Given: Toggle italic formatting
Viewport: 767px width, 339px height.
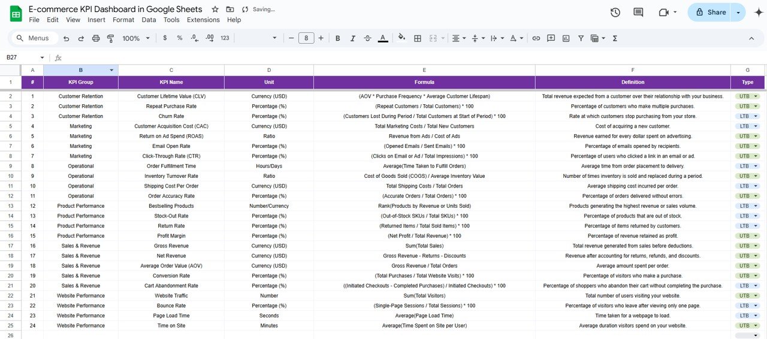Looking at the screenshot, I should [353, 38].
